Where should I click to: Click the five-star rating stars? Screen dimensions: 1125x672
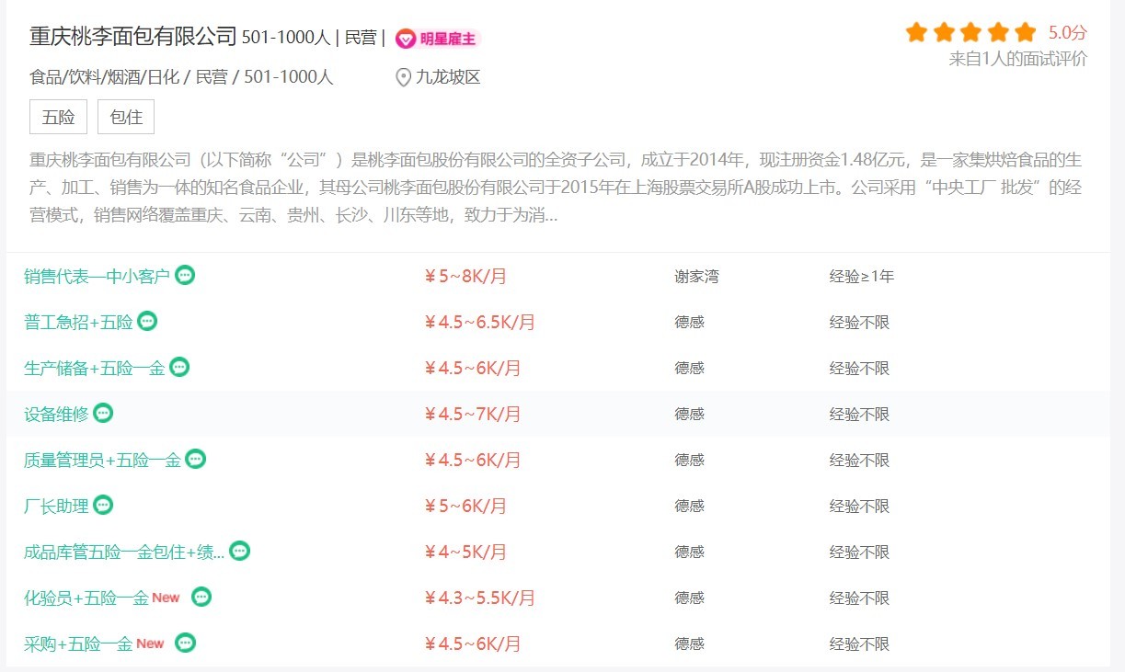[x=970, y=33]
